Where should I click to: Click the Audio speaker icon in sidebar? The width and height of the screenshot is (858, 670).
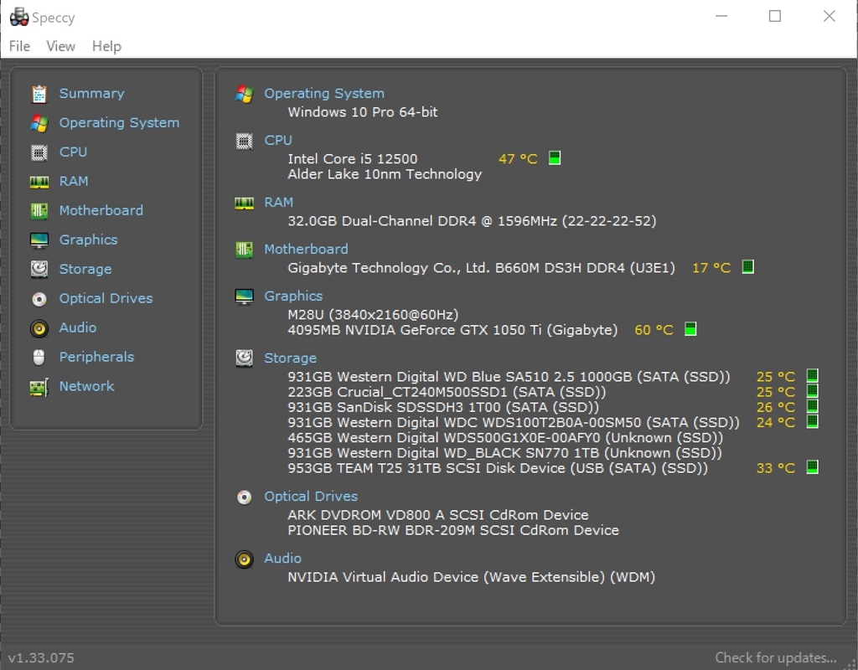coord(39,328)
